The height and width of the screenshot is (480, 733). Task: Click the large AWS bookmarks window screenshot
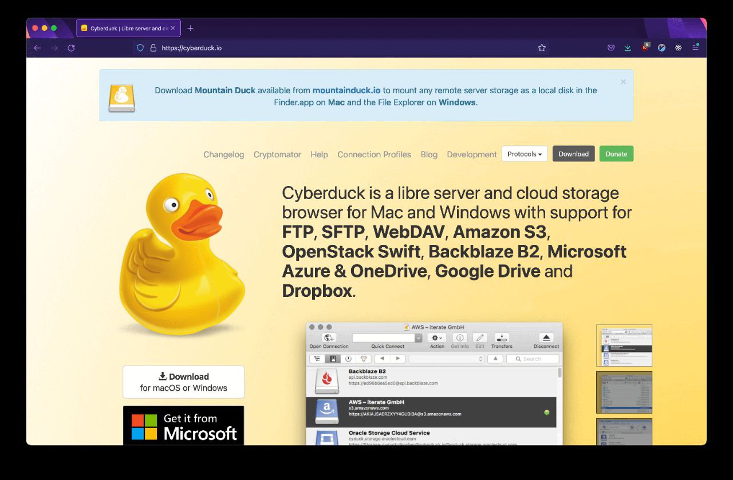[x=434, y=384]
